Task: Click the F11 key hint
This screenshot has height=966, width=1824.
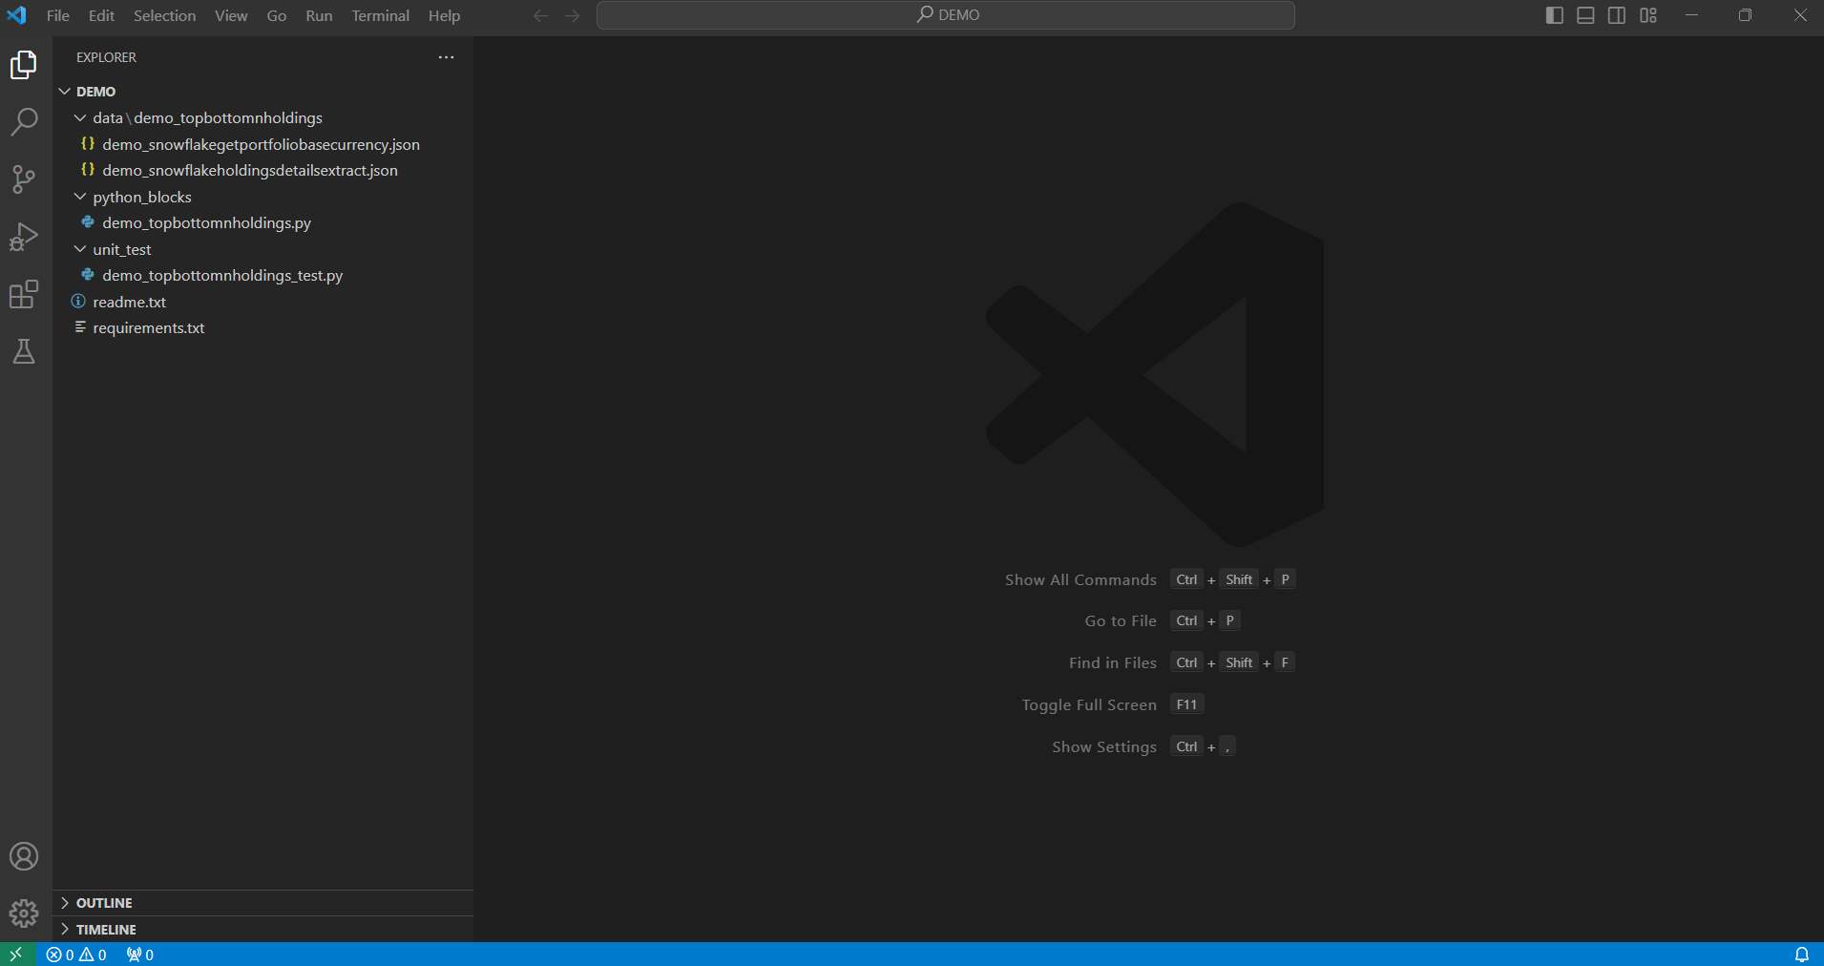Action: [x=1186, y=704]
